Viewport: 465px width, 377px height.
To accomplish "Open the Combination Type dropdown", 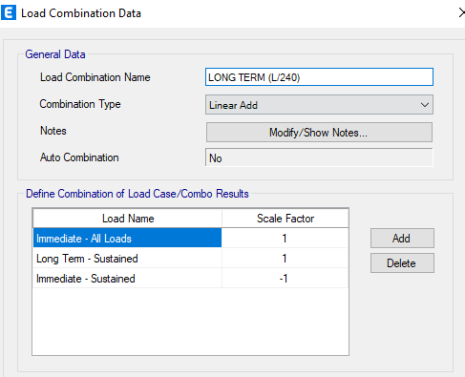I will point(319,105).
